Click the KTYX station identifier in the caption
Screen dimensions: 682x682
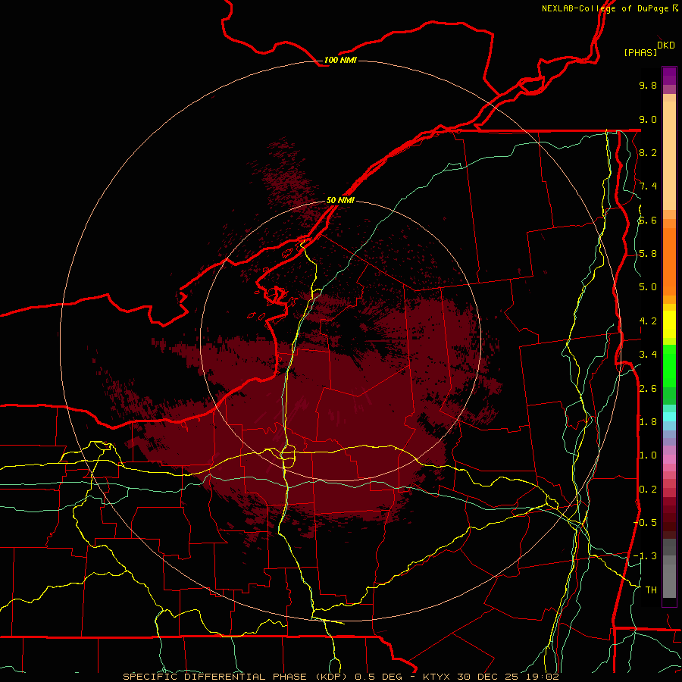pyautogui.click(x=437, y=677)
